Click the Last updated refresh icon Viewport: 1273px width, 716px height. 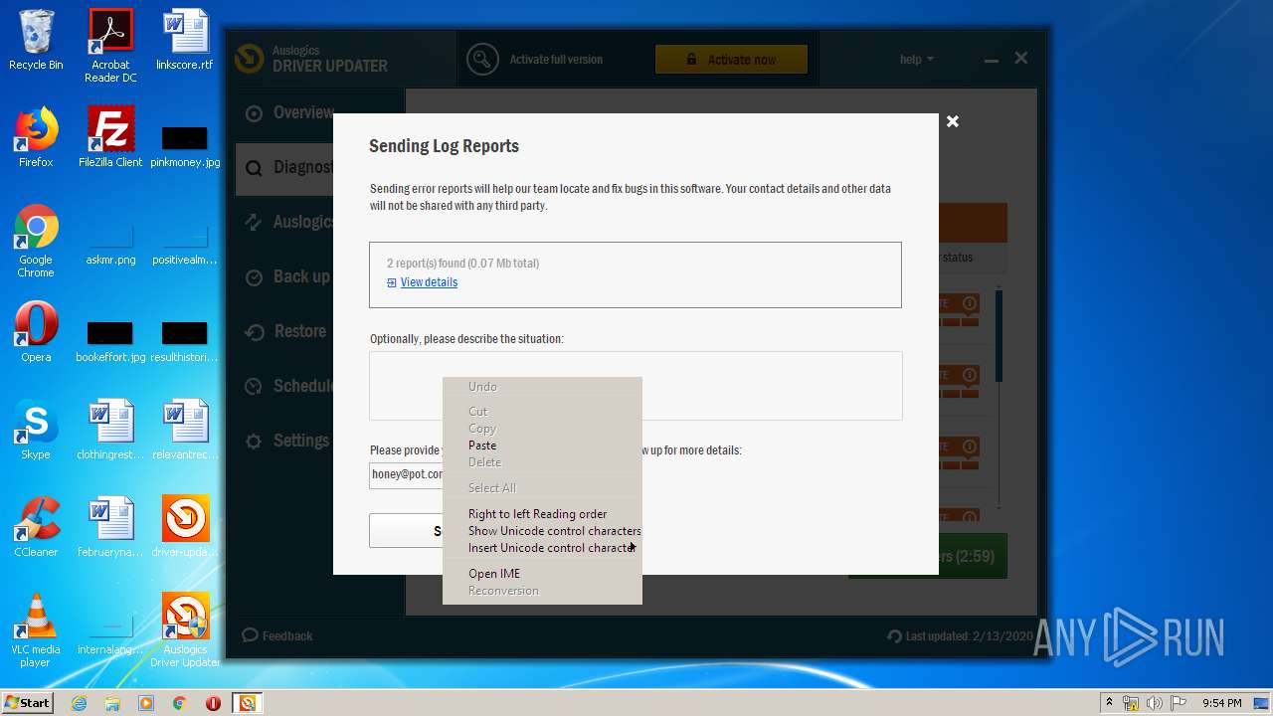tap(894, 636)
